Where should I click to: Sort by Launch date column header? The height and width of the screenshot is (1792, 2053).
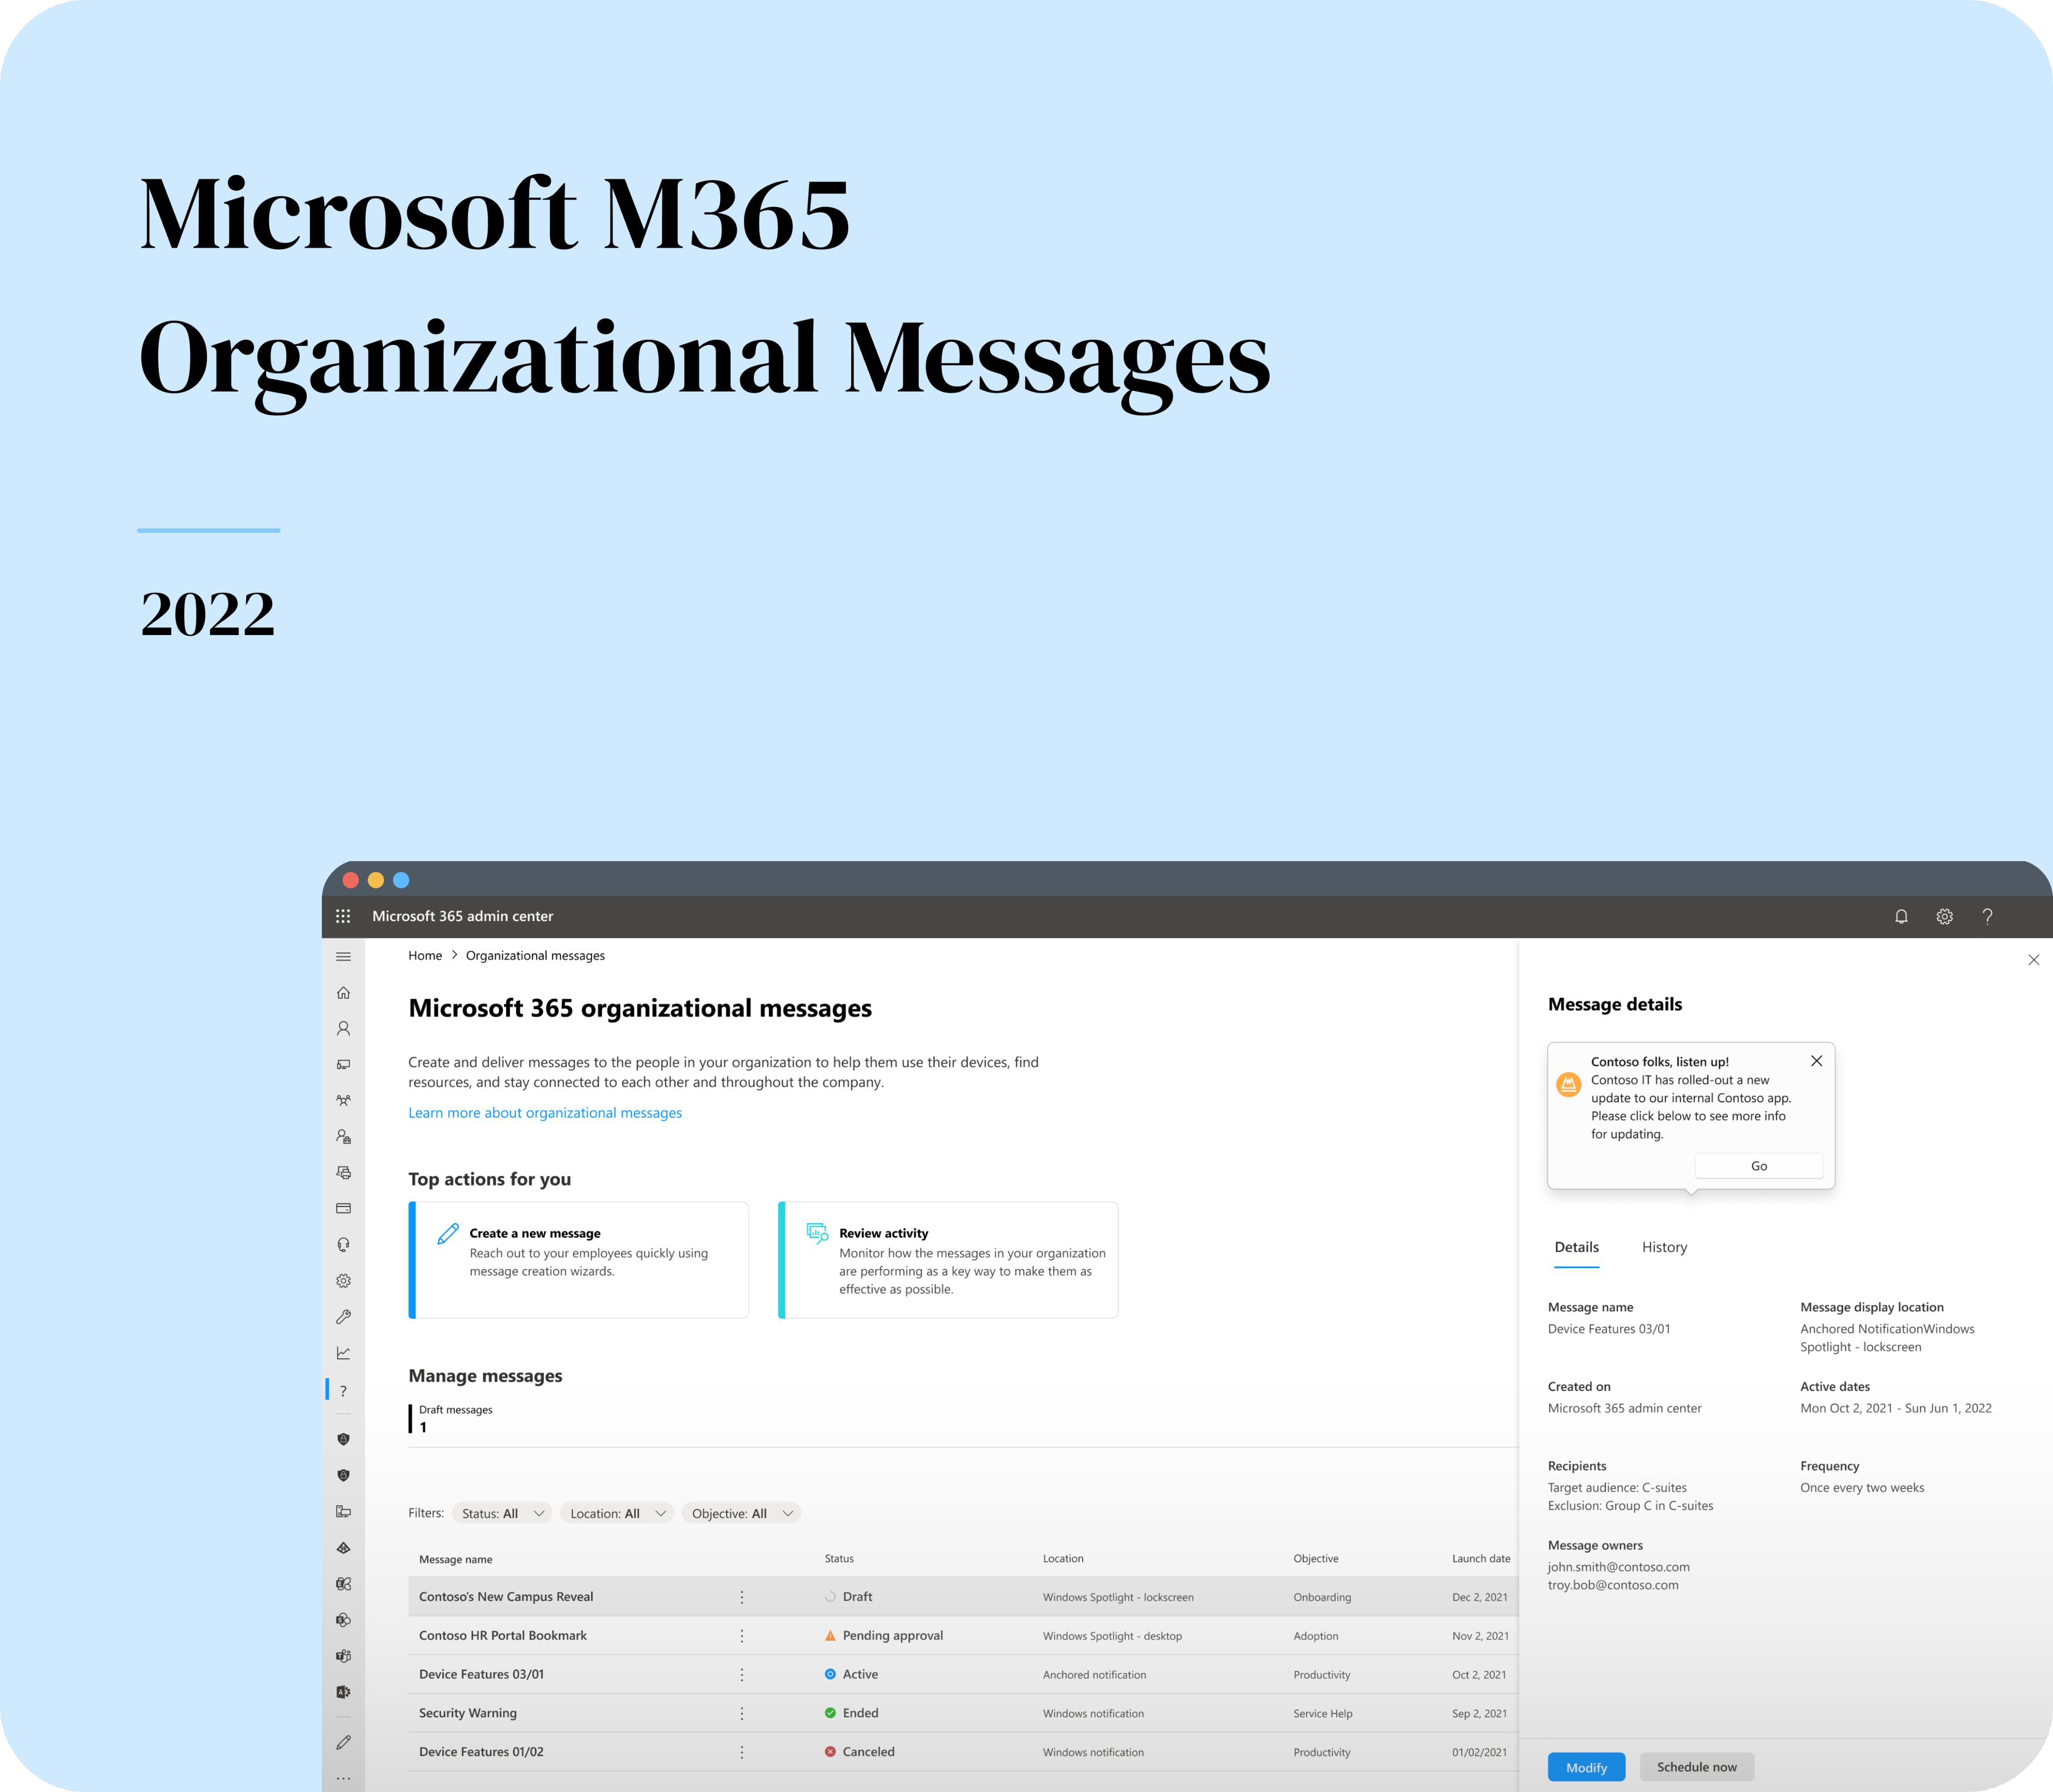1481,1558
